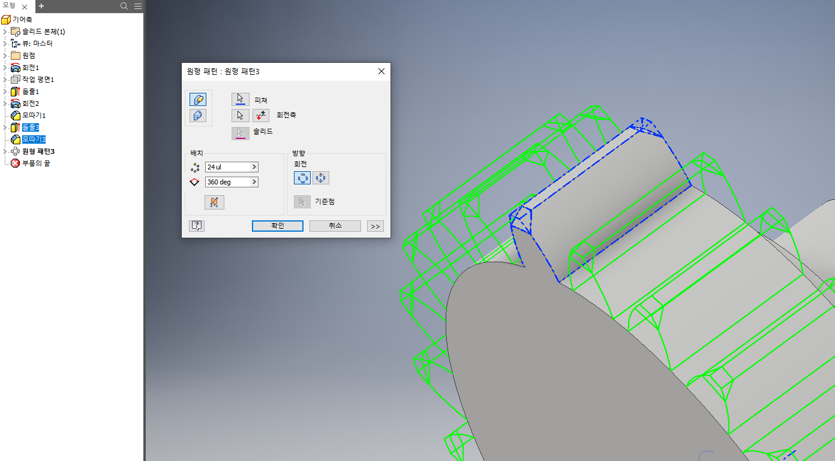Open the arrow flyout for count field

254,167
